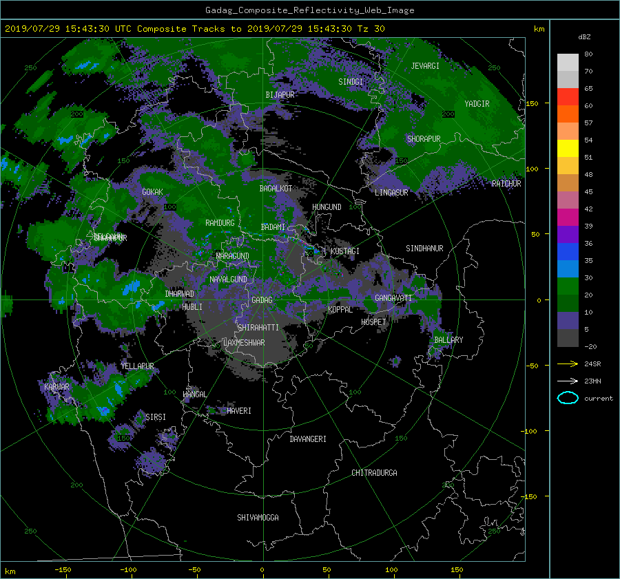620x579 pixels.
Task: Click the -150 tick on bottom axis
Action: tap(63, 570)
